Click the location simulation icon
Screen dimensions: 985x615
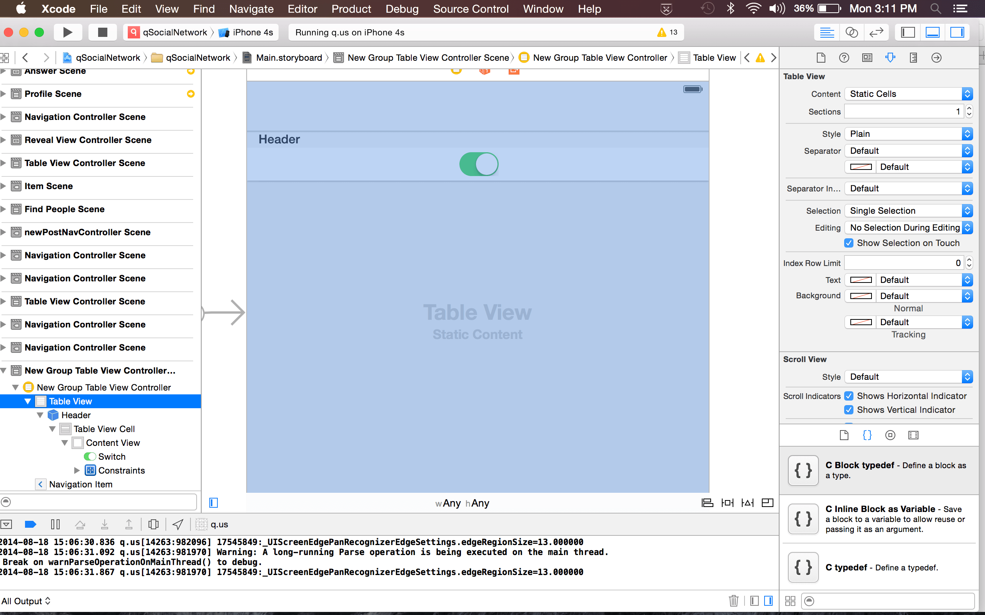(x=177, y=524)
